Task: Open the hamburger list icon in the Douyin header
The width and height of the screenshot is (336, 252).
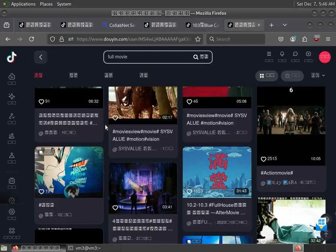Action: pos(269,54)
